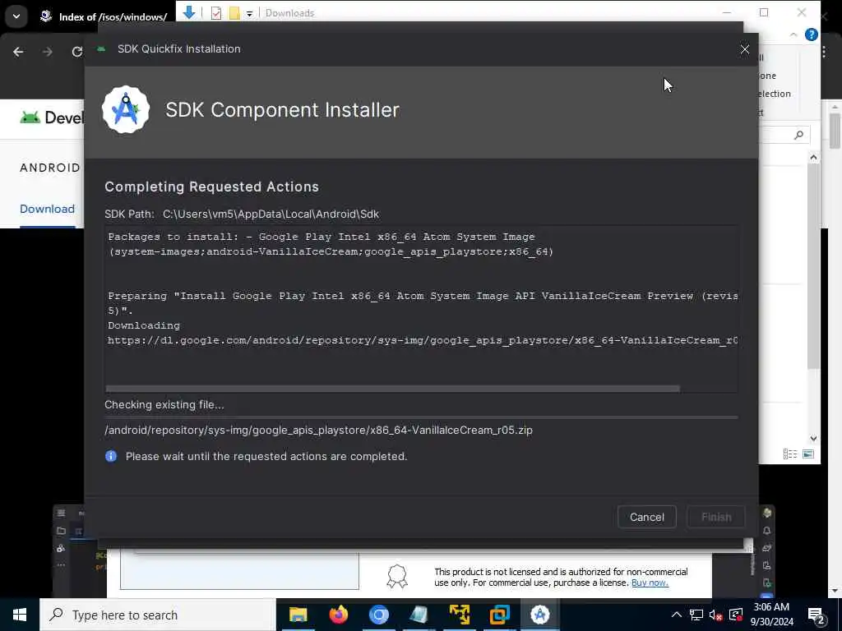Viewport: 842px width, 631px height.
Task: Open the Action Center notifications
Action: click(817, 616)
